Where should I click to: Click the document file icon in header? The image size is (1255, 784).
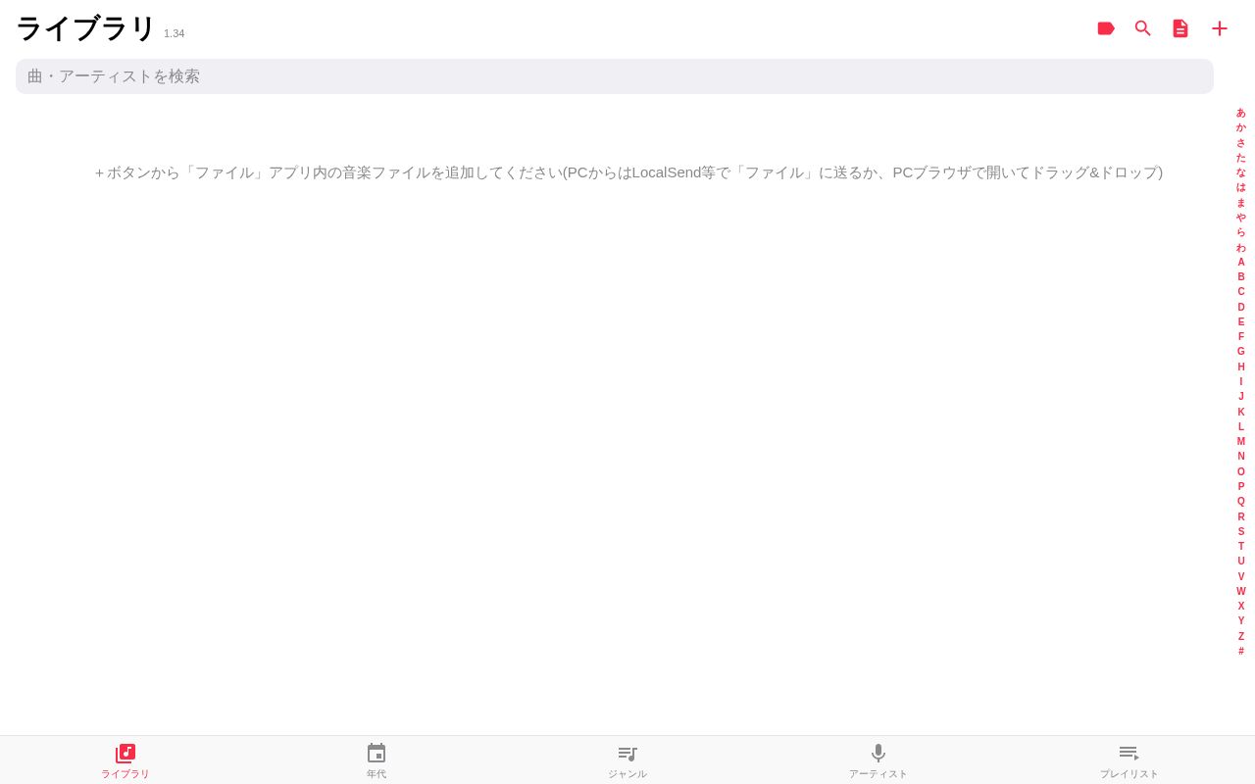tap(1180, 28)
